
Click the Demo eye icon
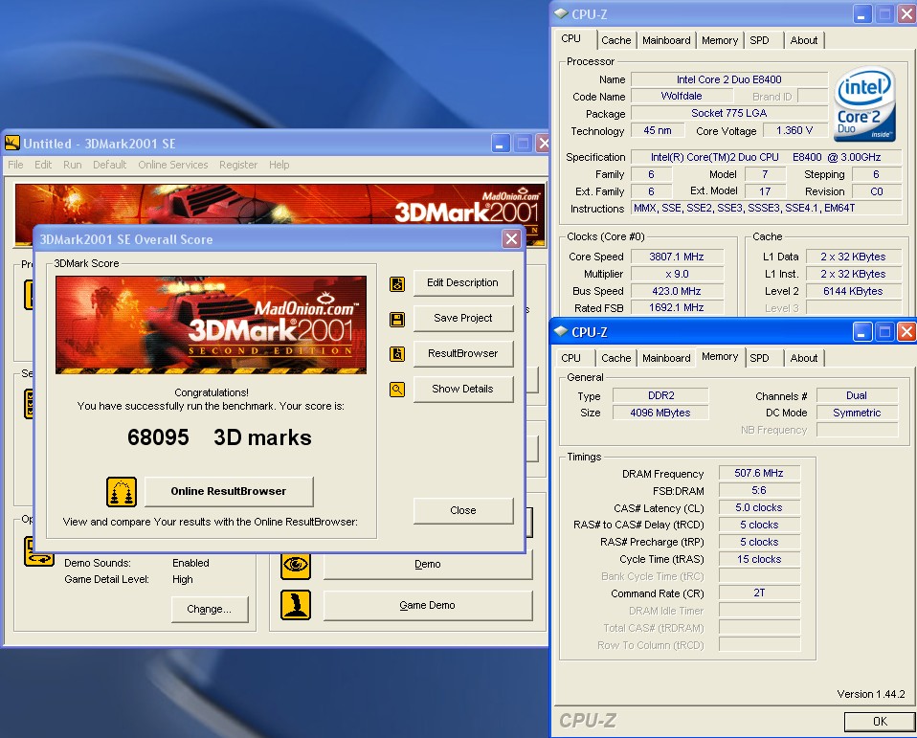click(296, 565)
